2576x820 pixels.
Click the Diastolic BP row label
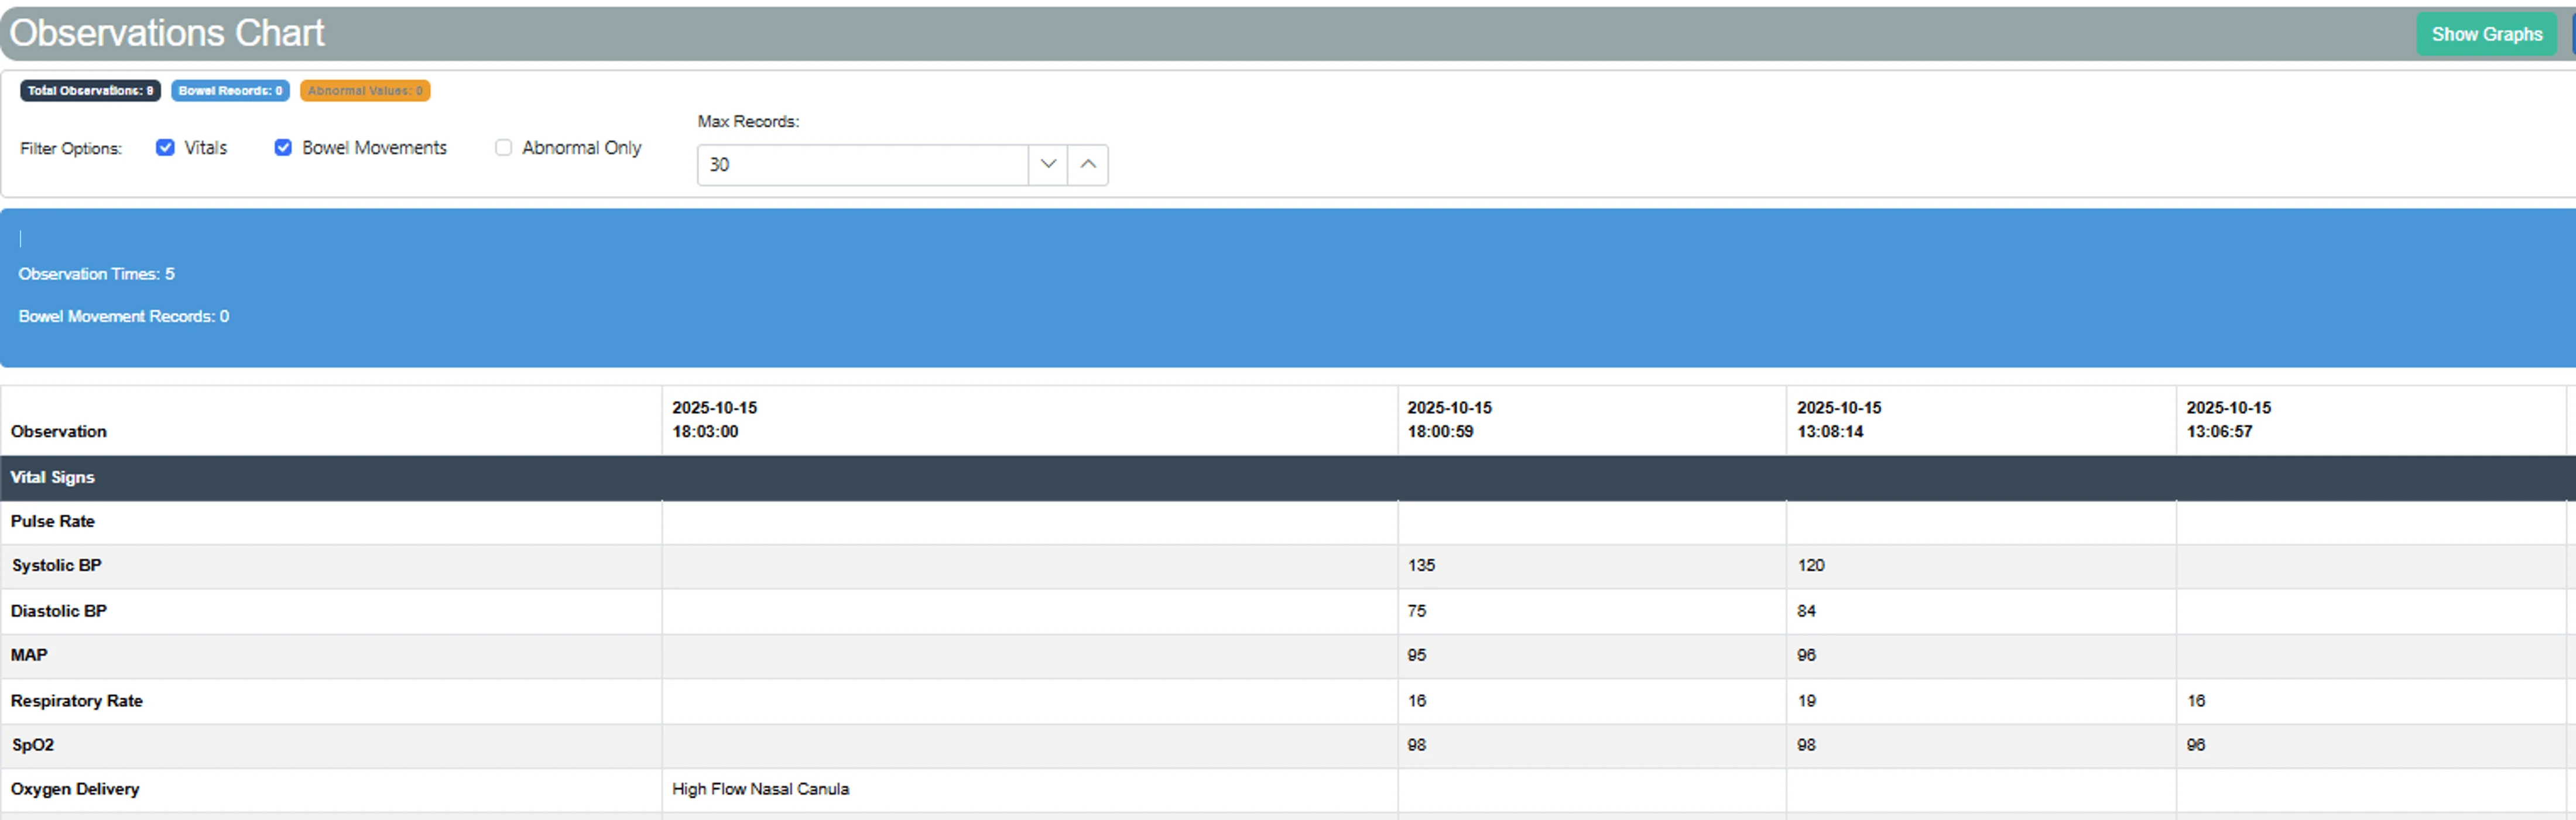[x=59, y=611]
